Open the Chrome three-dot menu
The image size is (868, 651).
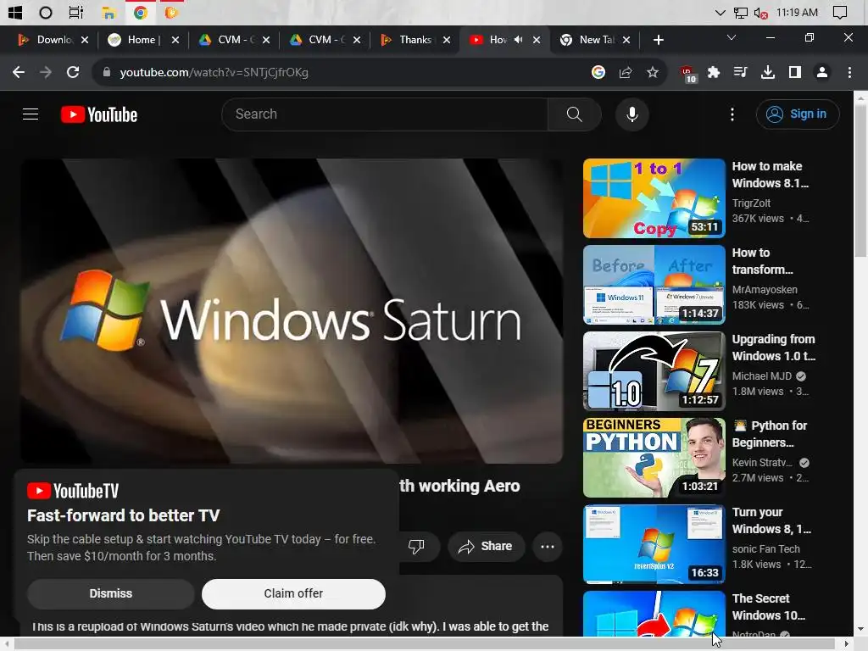[x=849, y=72]
